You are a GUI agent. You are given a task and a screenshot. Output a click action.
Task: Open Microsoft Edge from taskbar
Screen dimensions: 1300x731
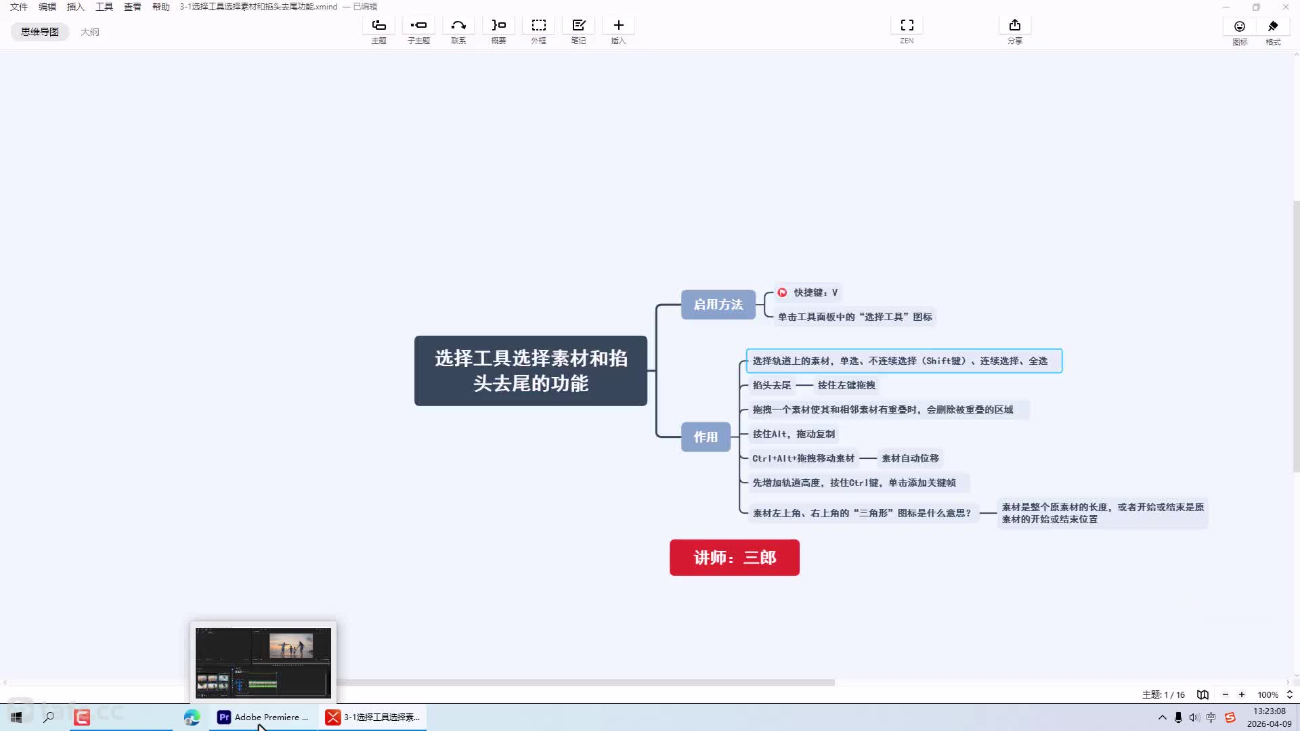192,717
